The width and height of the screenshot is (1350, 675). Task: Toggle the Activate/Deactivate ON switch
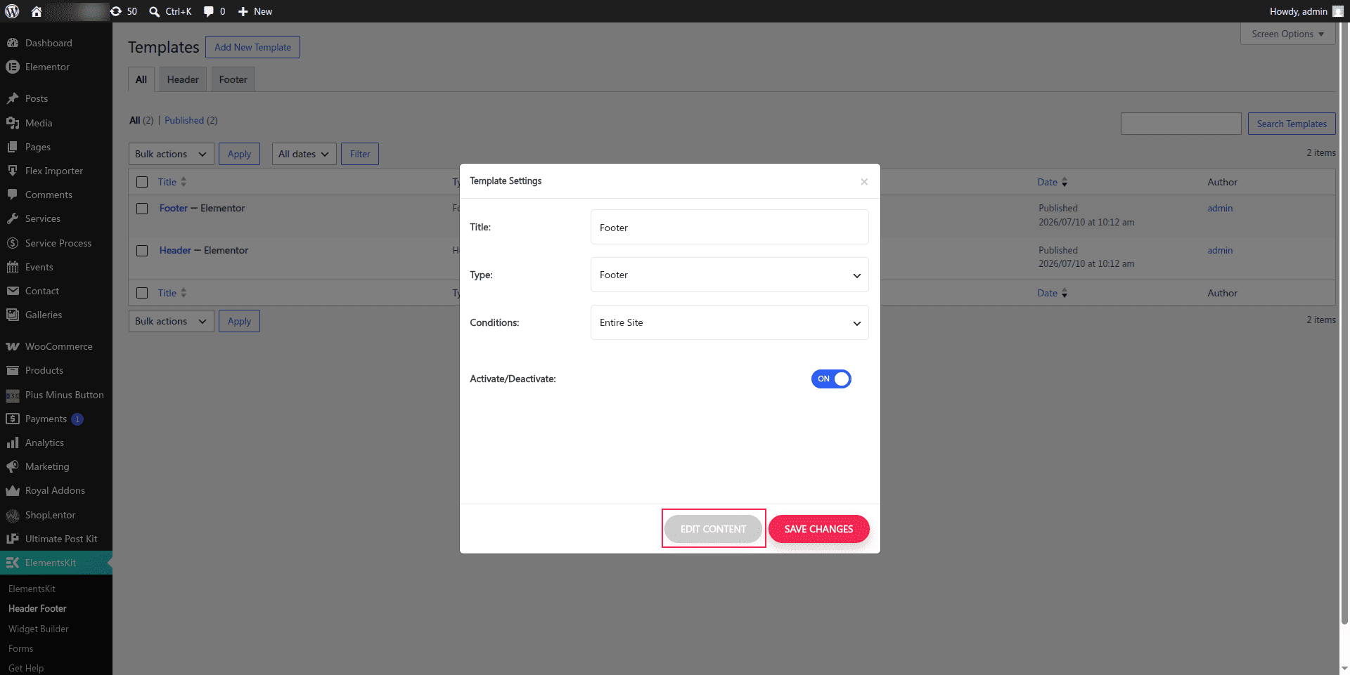click(831, 379)
